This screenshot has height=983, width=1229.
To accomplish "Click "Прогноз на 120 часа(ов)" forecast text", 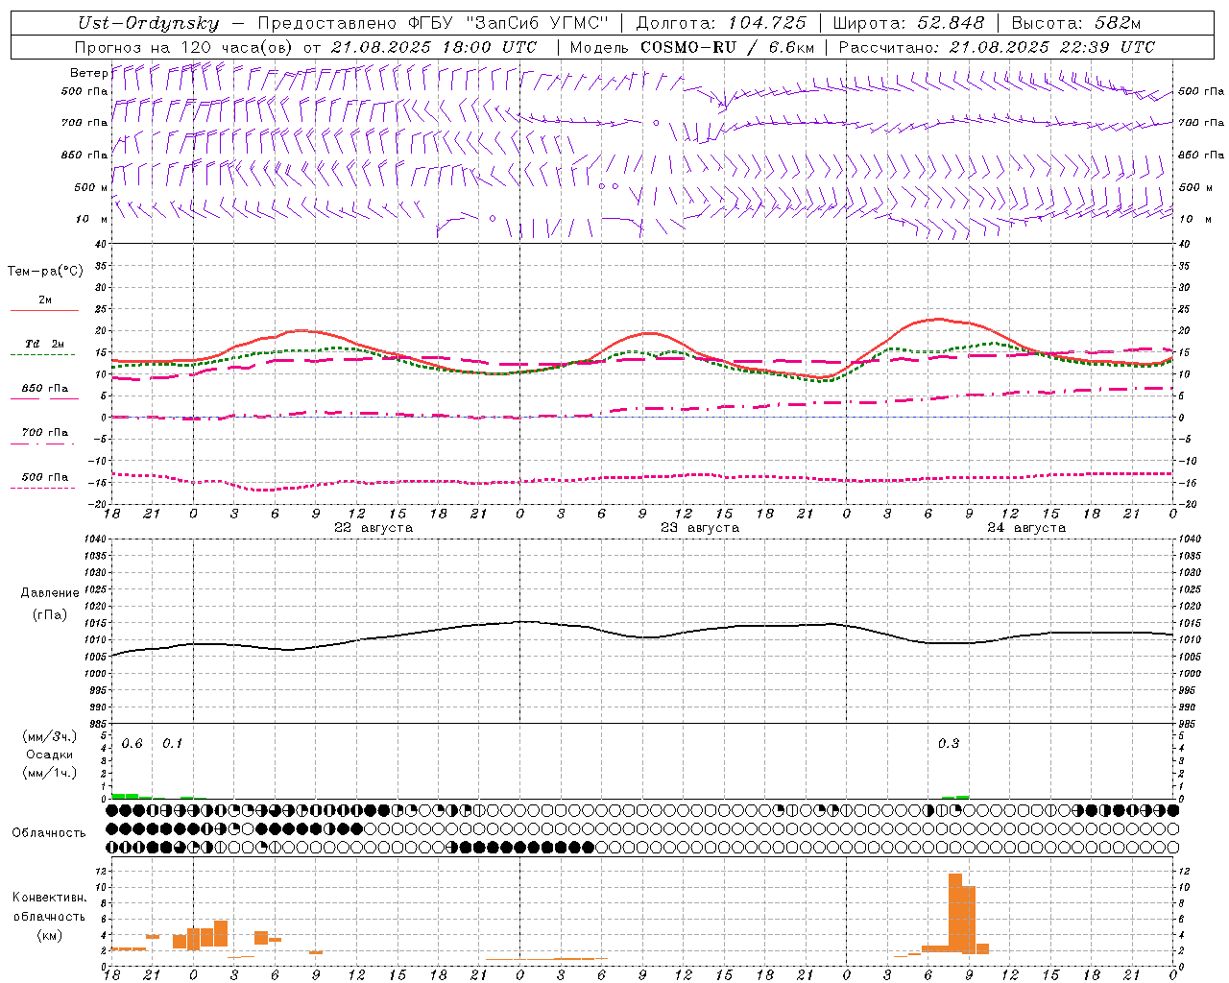I will coord(185,47).
